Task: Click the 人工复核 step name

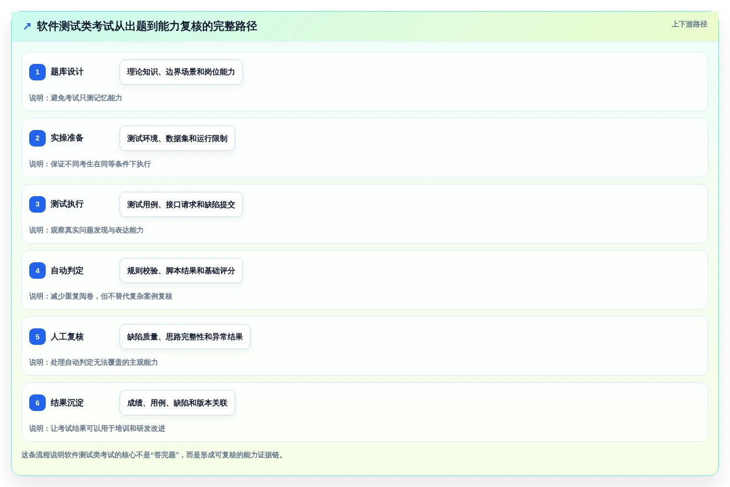Action: click(67, 337)
